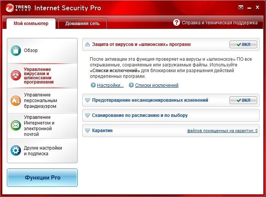
Task: Collapse the Защита от вирусов section
Action: (88, 44)
